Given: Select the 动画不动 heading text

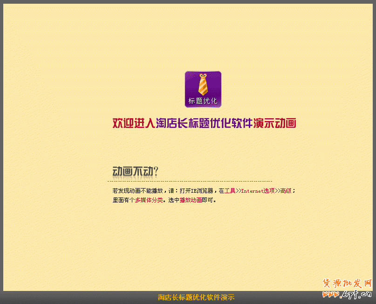Looking at the screenshot, I should 132,172.
